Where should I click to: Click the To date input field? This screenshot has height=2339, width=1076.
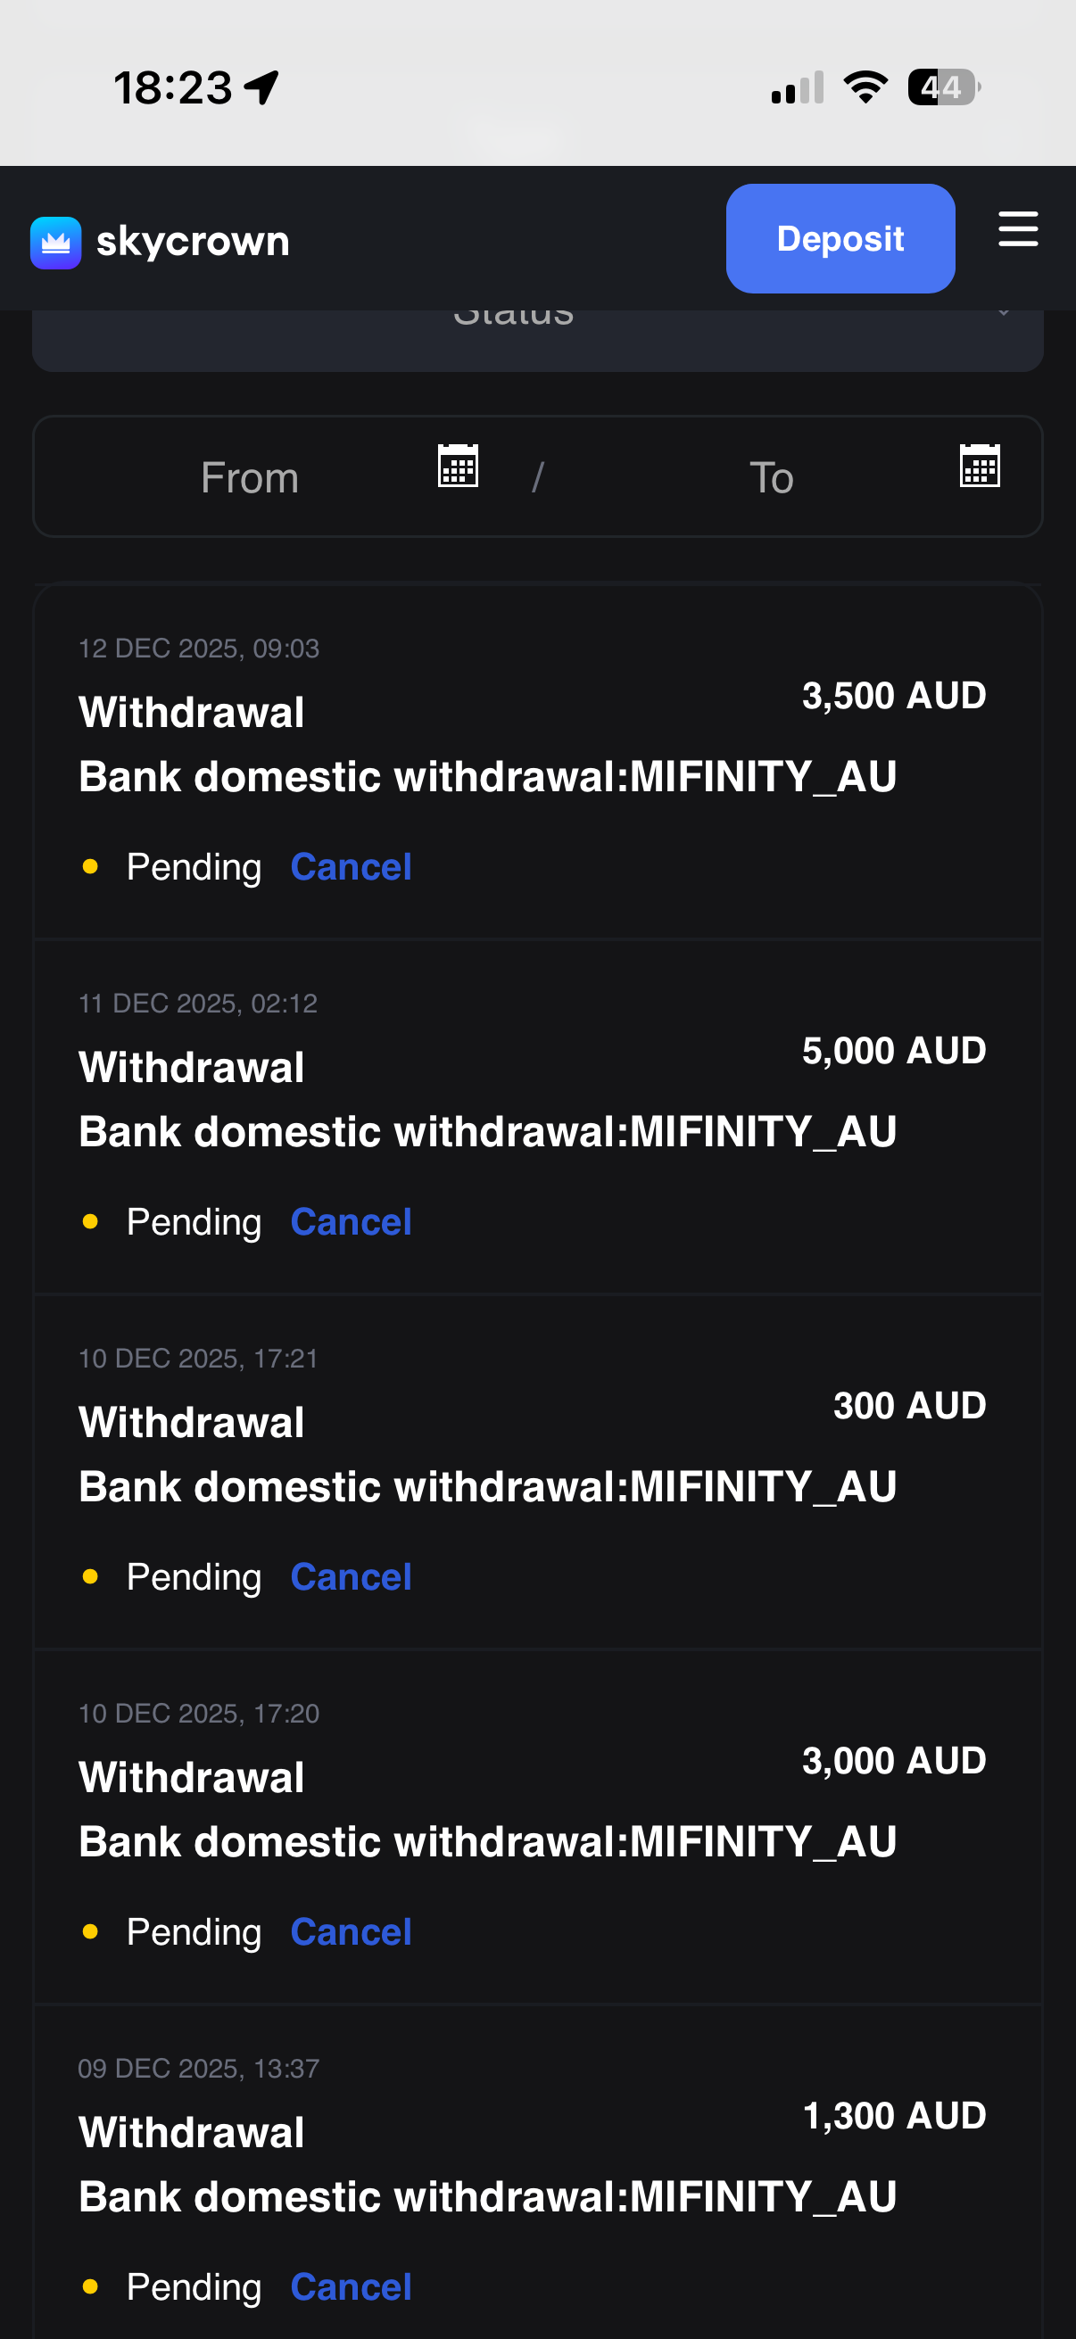[x=771, y=477]
